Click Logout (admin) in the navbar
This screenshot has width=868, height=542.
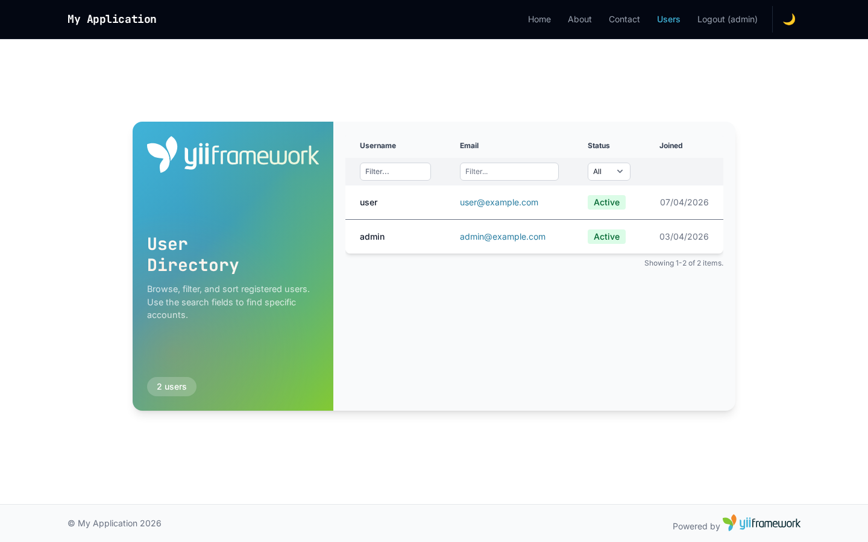click(727, 19)
